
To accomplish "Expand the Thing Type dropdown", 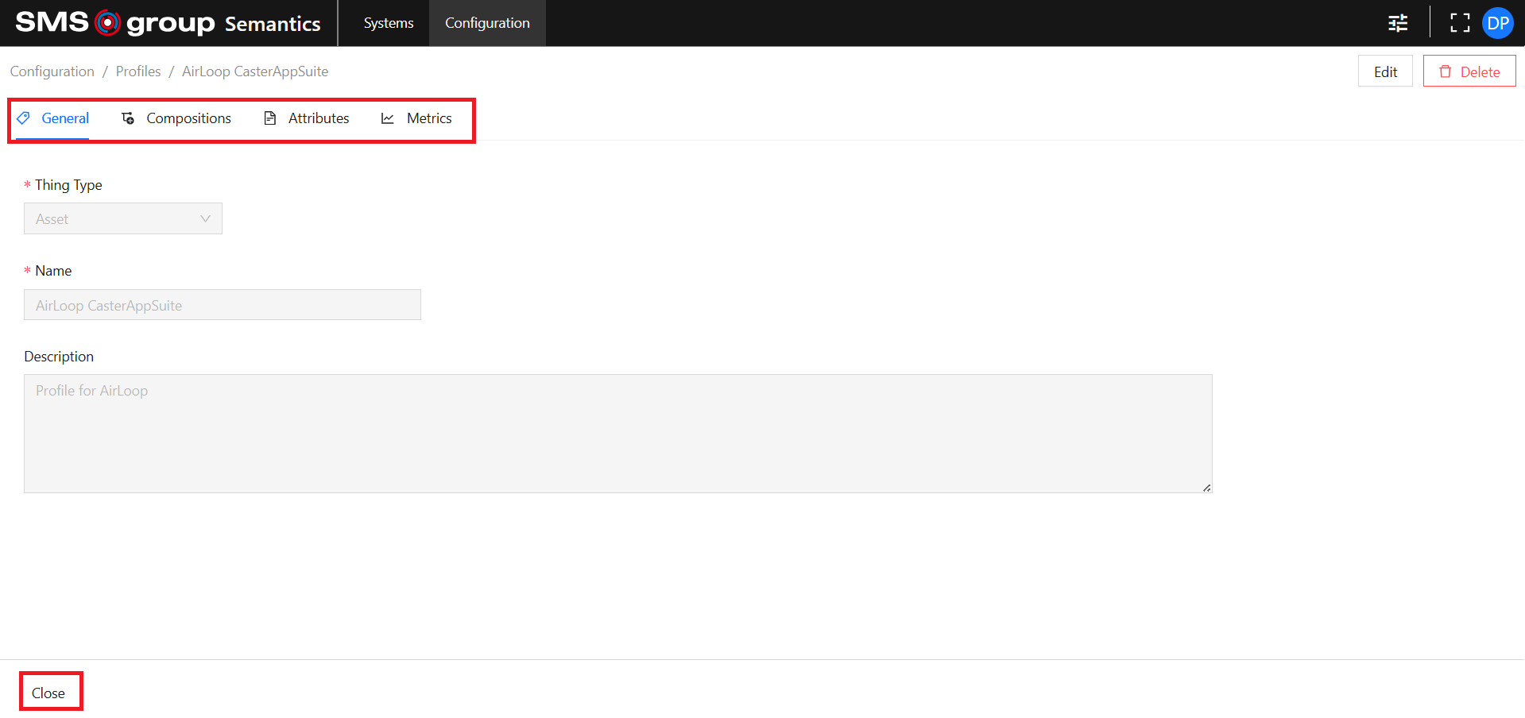I will (123, 219).
